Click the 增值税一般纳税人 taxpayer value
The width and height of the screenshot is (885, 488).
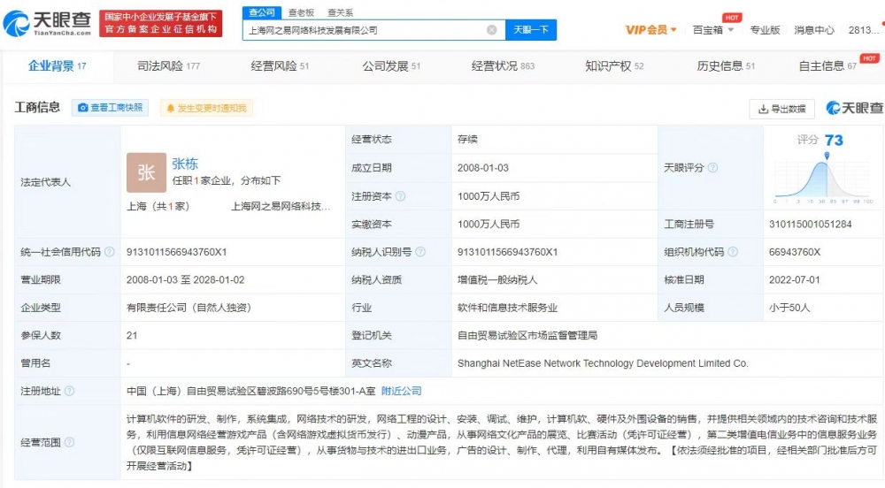pos(497,279)
